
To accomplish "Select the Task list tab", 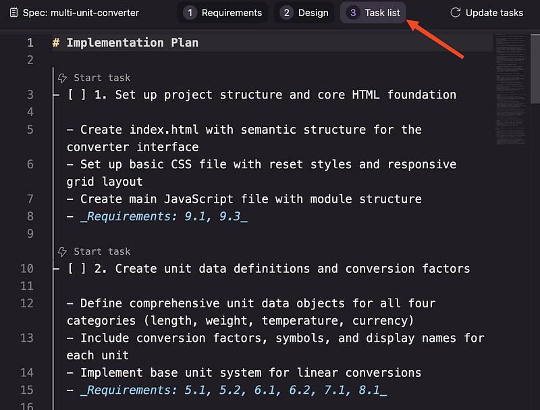I will click(x=373, y=13).
